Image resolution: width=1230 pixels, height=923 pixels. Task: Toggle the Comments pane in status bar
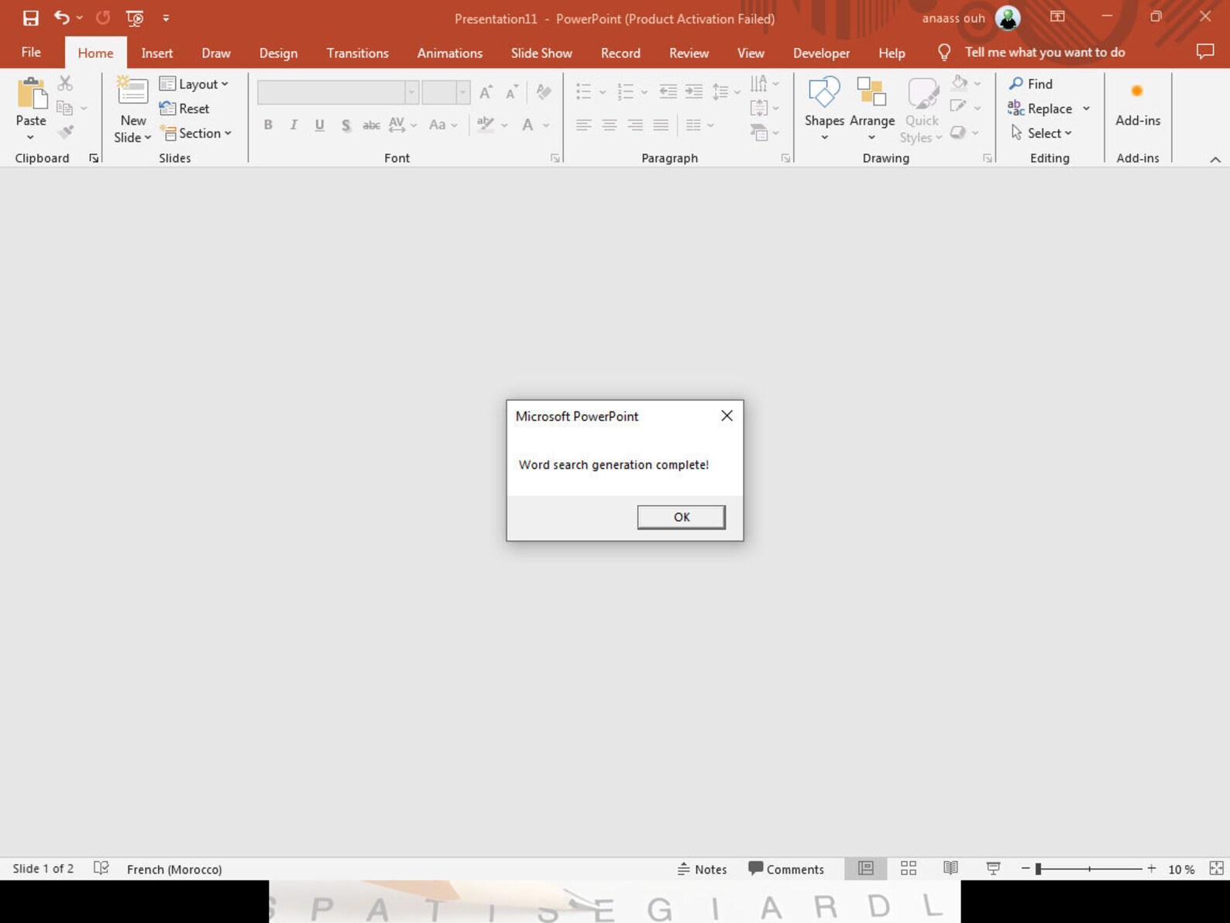point(786,869)
